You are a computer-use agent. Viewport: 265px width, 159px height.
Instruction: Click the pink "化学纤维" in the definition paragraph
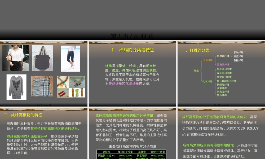point(132,84)
